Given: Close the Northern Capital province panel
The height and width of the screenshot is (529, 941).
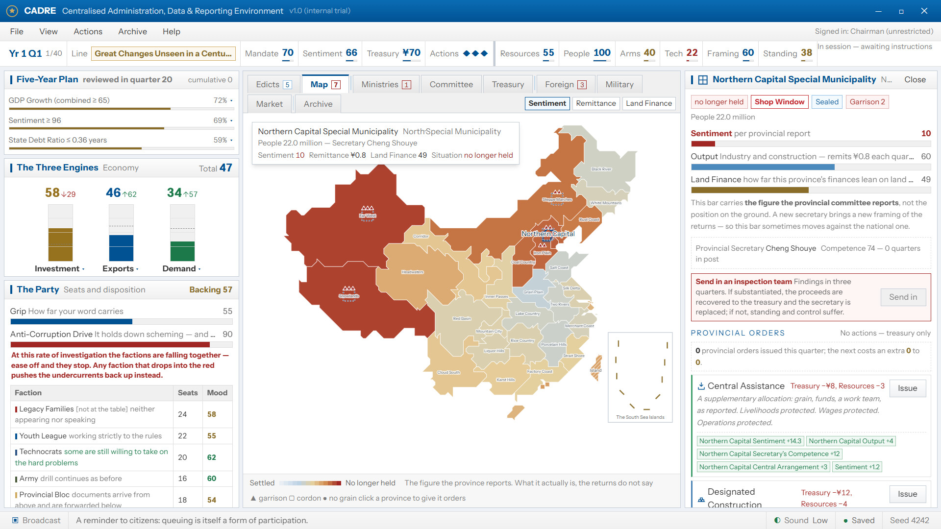Looking at the screenshot, I should 915,79.
